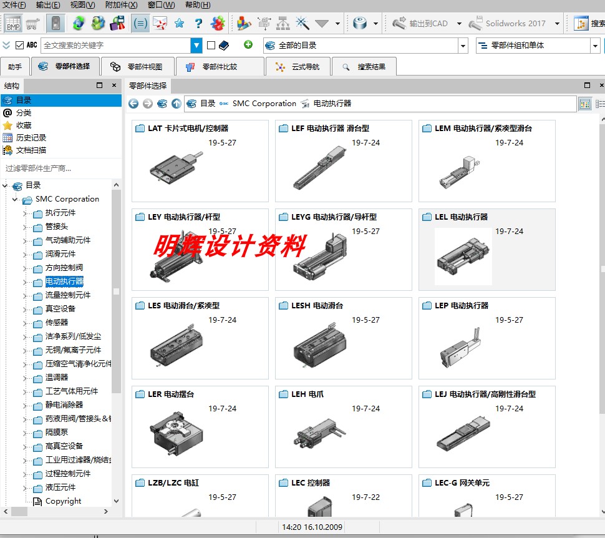
Task: Open the 全部的目录 catalog dropdown
Action: coord(463,46)
